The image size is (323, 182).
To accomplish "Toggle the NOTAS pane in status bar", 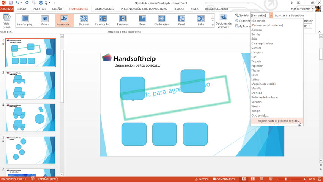I will 202,179.
